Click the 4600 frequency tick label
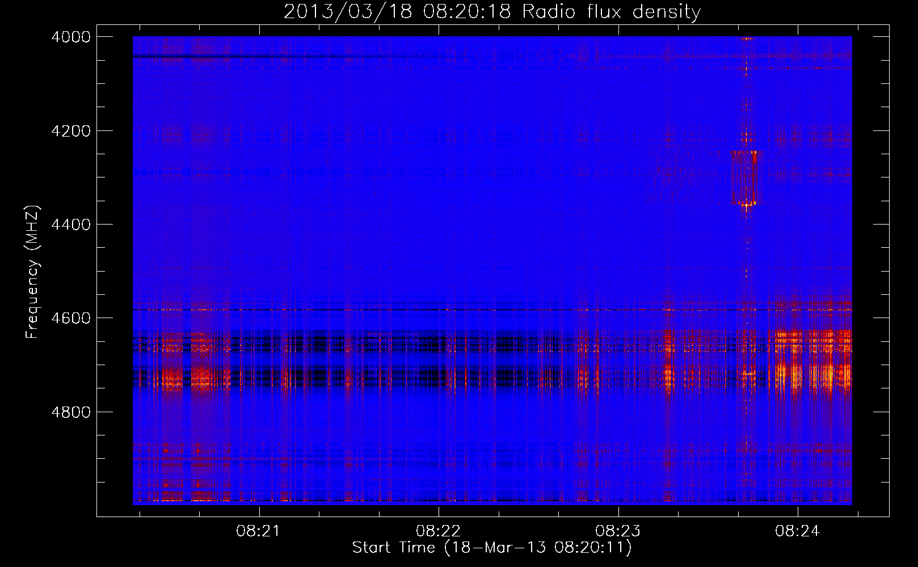918x567 pixels. (71, 318)
